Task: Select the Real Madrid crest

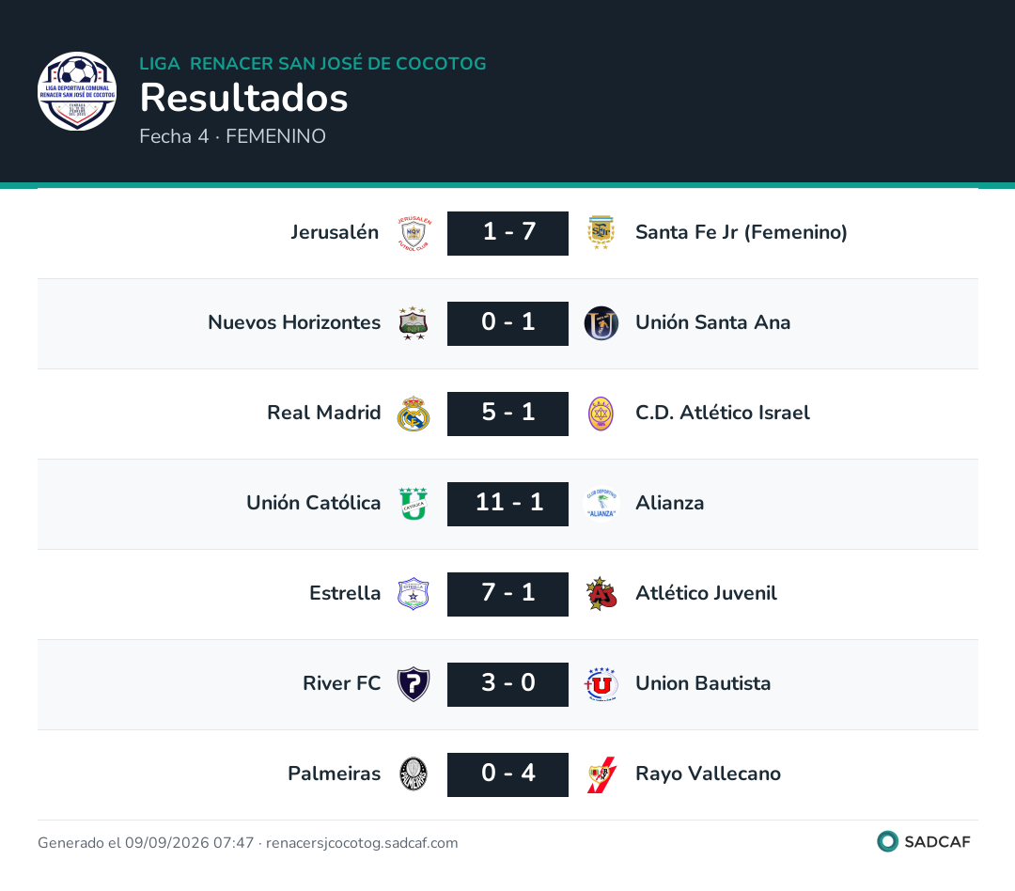Action: pos(414,414)
